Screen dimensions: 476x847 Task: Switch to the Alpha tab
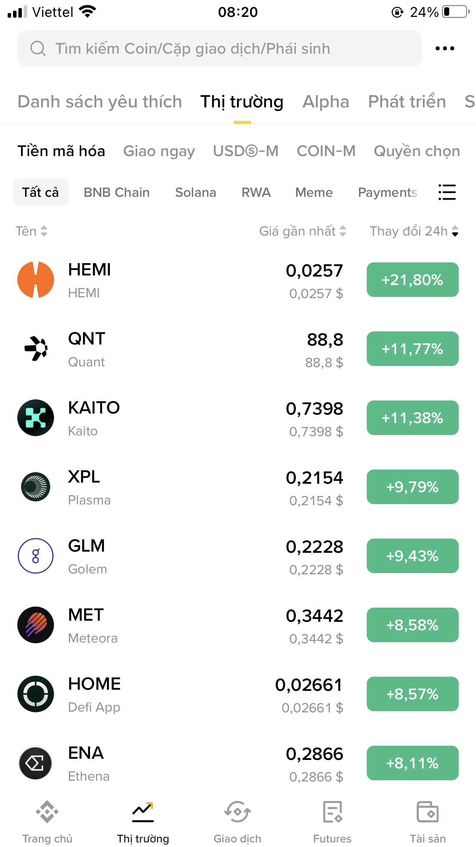click(x=326, y=102)
